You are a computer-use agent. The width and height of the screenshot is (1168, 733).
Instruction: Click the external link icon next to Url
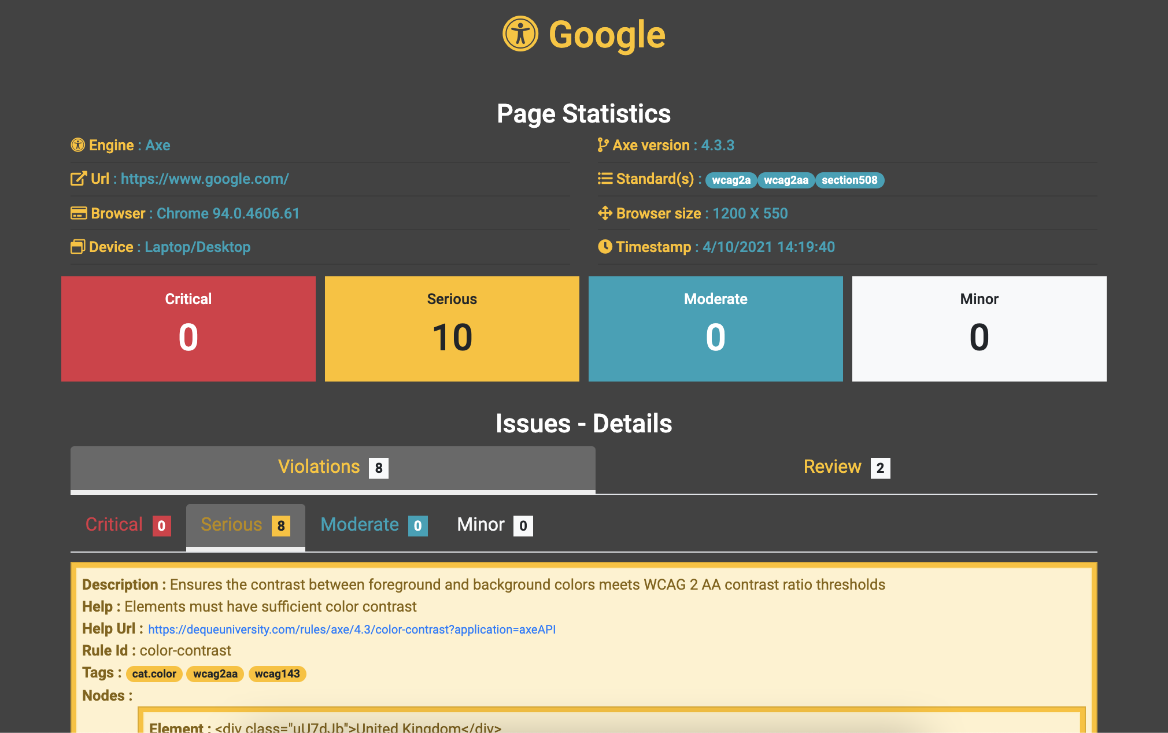tap(78, 179)
